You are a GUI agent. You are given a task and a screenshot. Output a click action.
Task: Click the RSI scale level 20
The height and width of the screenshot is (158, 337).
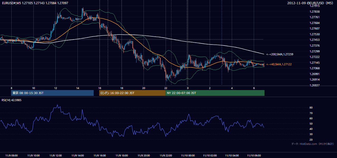pos(311,140)
